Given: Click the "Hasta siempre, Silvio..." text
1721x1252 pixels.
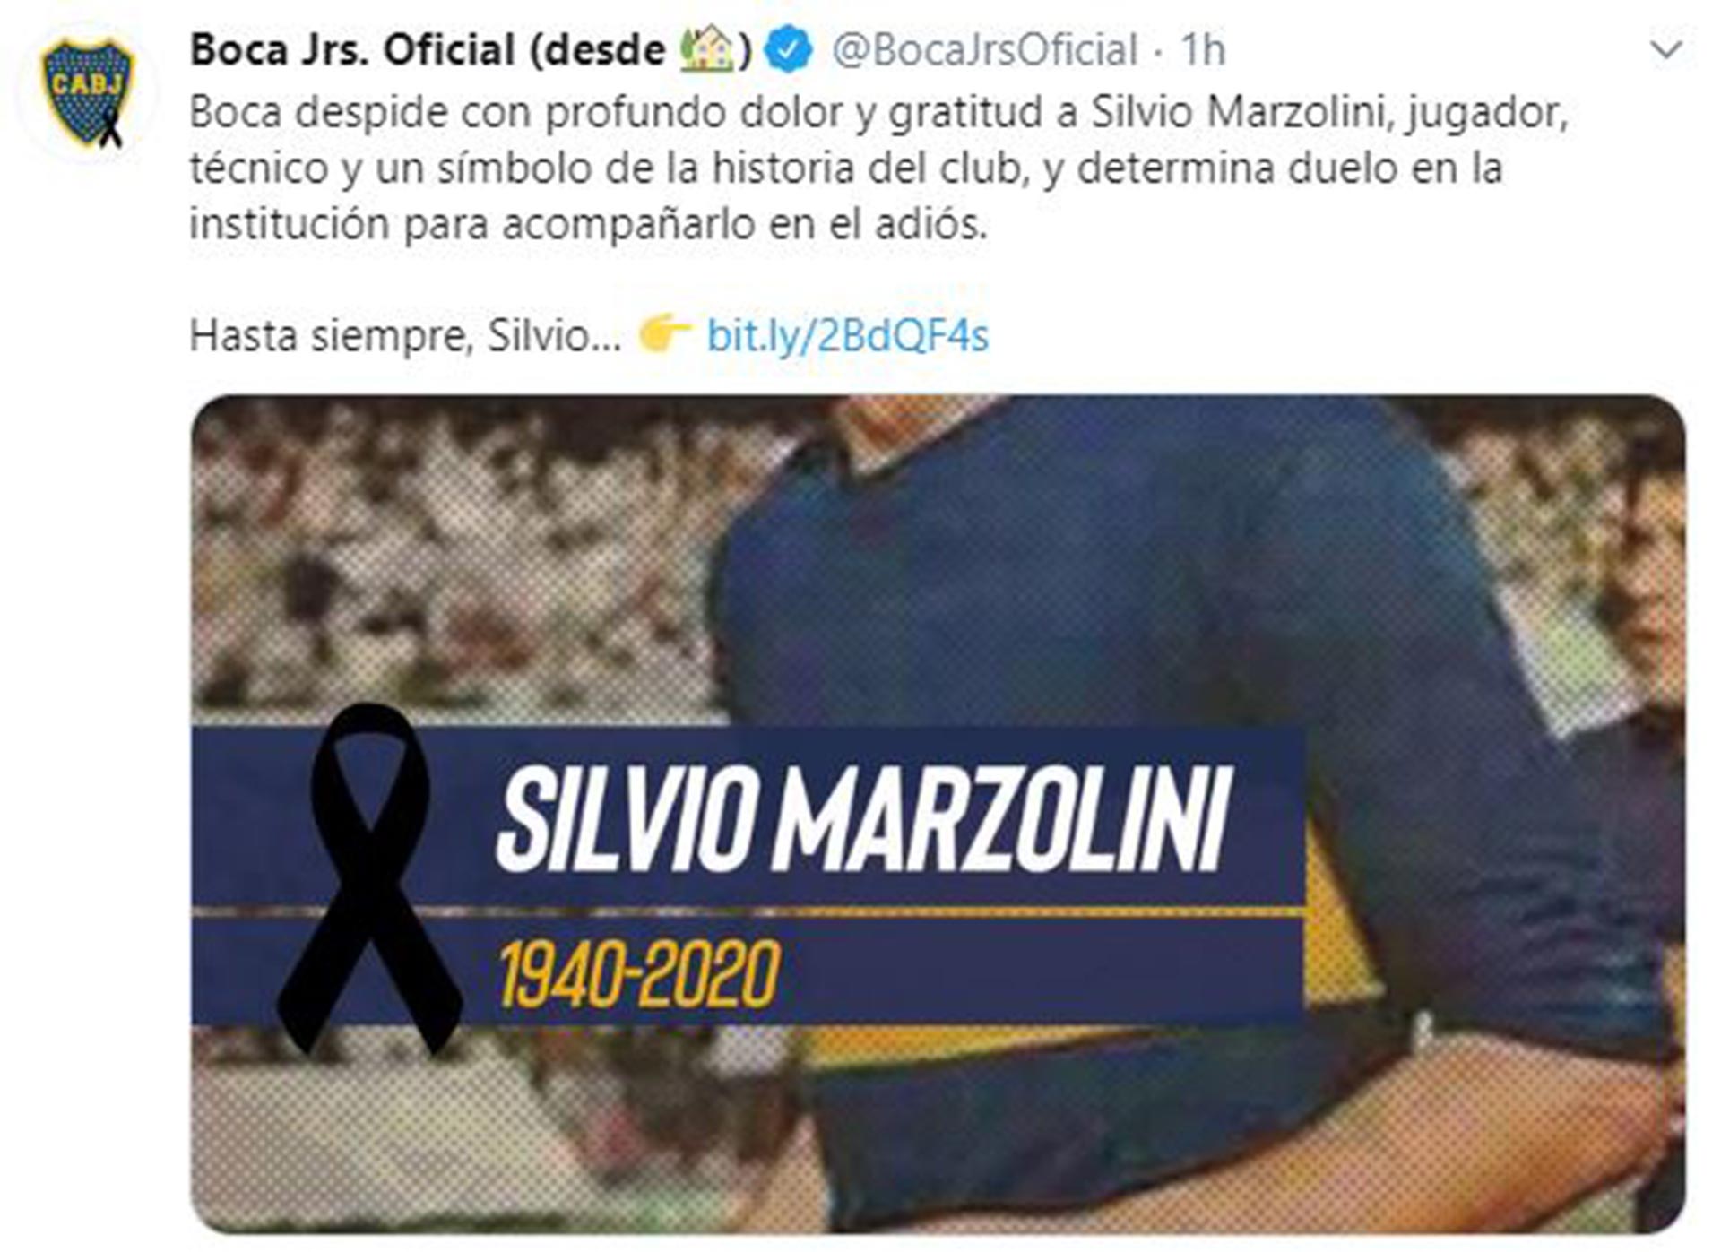Looking at the screenshot, I should pos(405,336).
